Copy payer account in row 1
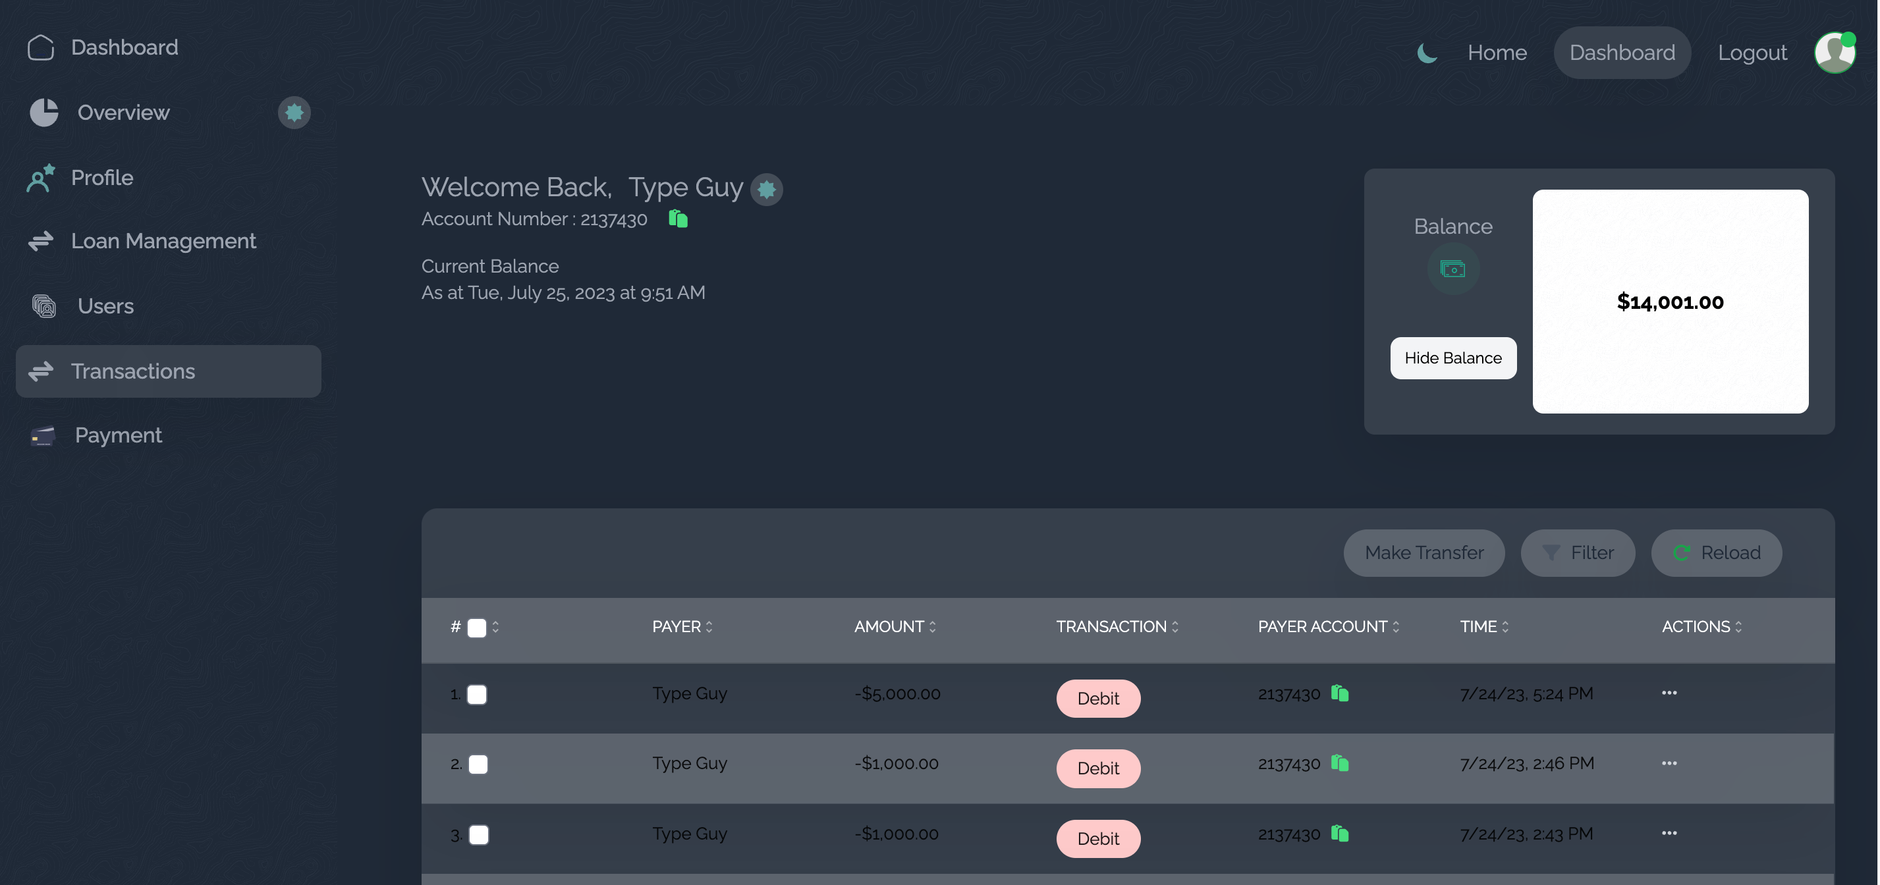1880x885 pixels. click(1340, 693)
